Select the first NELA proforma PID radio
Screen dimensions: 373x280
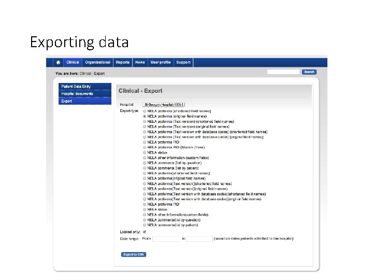(145, 142)
